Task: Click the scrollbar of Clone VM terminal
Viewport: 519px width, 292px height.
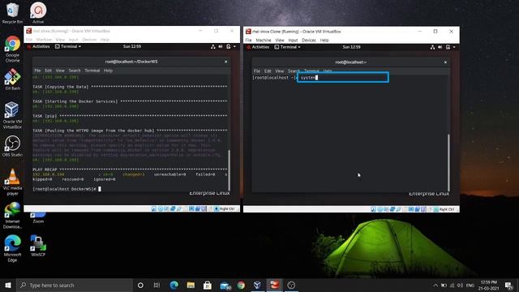Action: point(448,162)
